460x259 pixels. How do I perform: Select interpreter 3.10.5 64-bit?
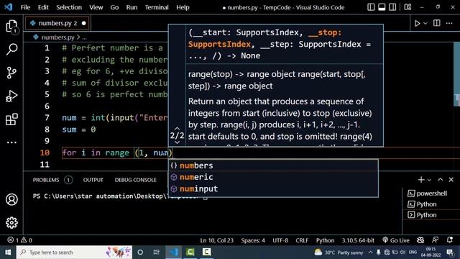point(358,240)
